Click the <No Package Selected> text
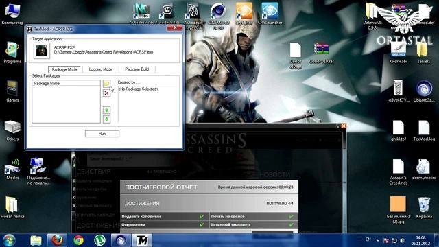439x247 pixels. [x=139, y=89]
